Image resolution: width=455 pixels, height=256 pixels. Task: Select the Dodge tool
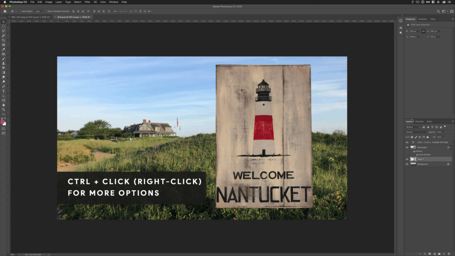pyautogui.click(x=3, y=82)
